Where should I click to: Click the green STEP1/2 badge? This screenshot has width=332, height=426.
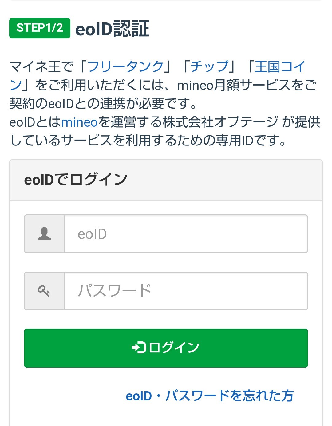click(40, 28)
